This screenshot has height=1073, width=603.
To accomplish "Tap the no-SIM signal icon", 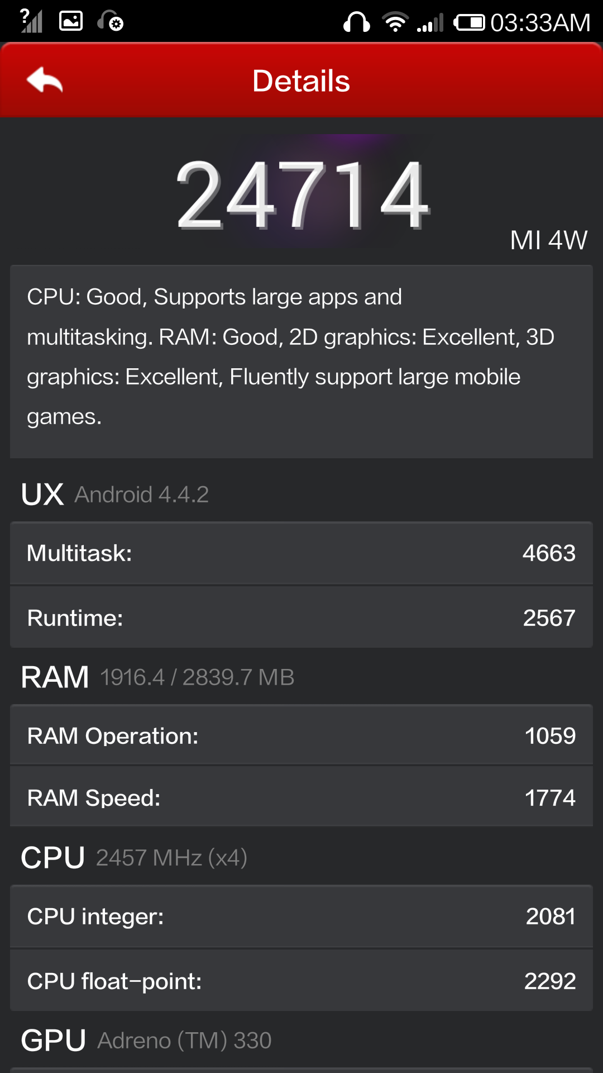I will (x=31, y=21).
